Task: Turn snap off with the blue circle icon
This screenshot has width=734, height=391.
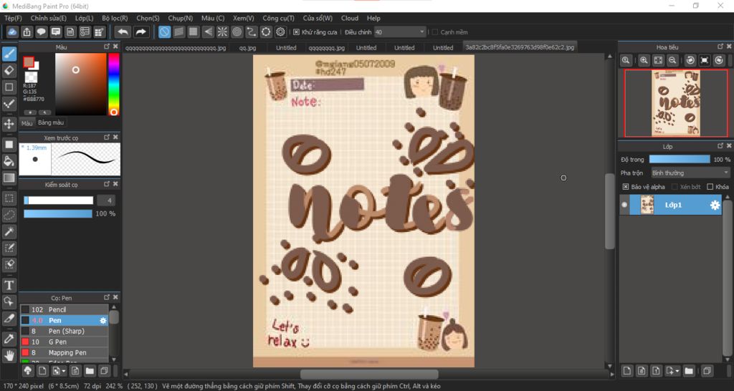Action: coord(164,32)
